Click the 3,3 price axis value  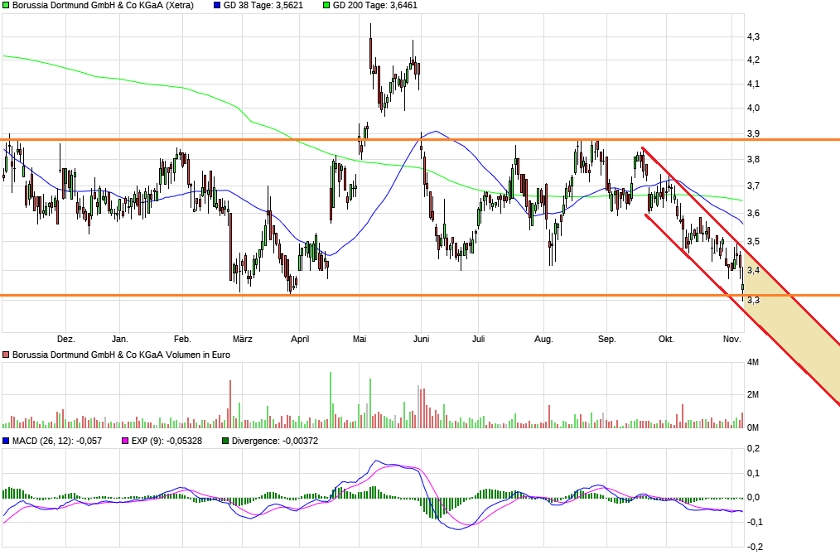coord(753,300)
